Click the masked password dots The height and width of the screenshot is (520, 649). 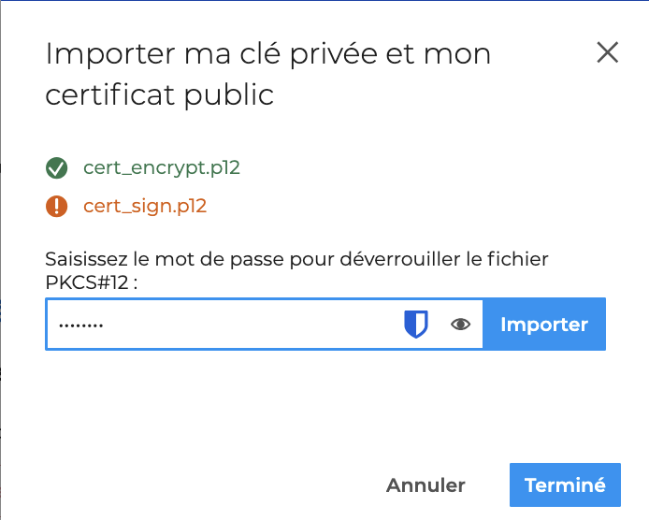(x=80, y=325)
